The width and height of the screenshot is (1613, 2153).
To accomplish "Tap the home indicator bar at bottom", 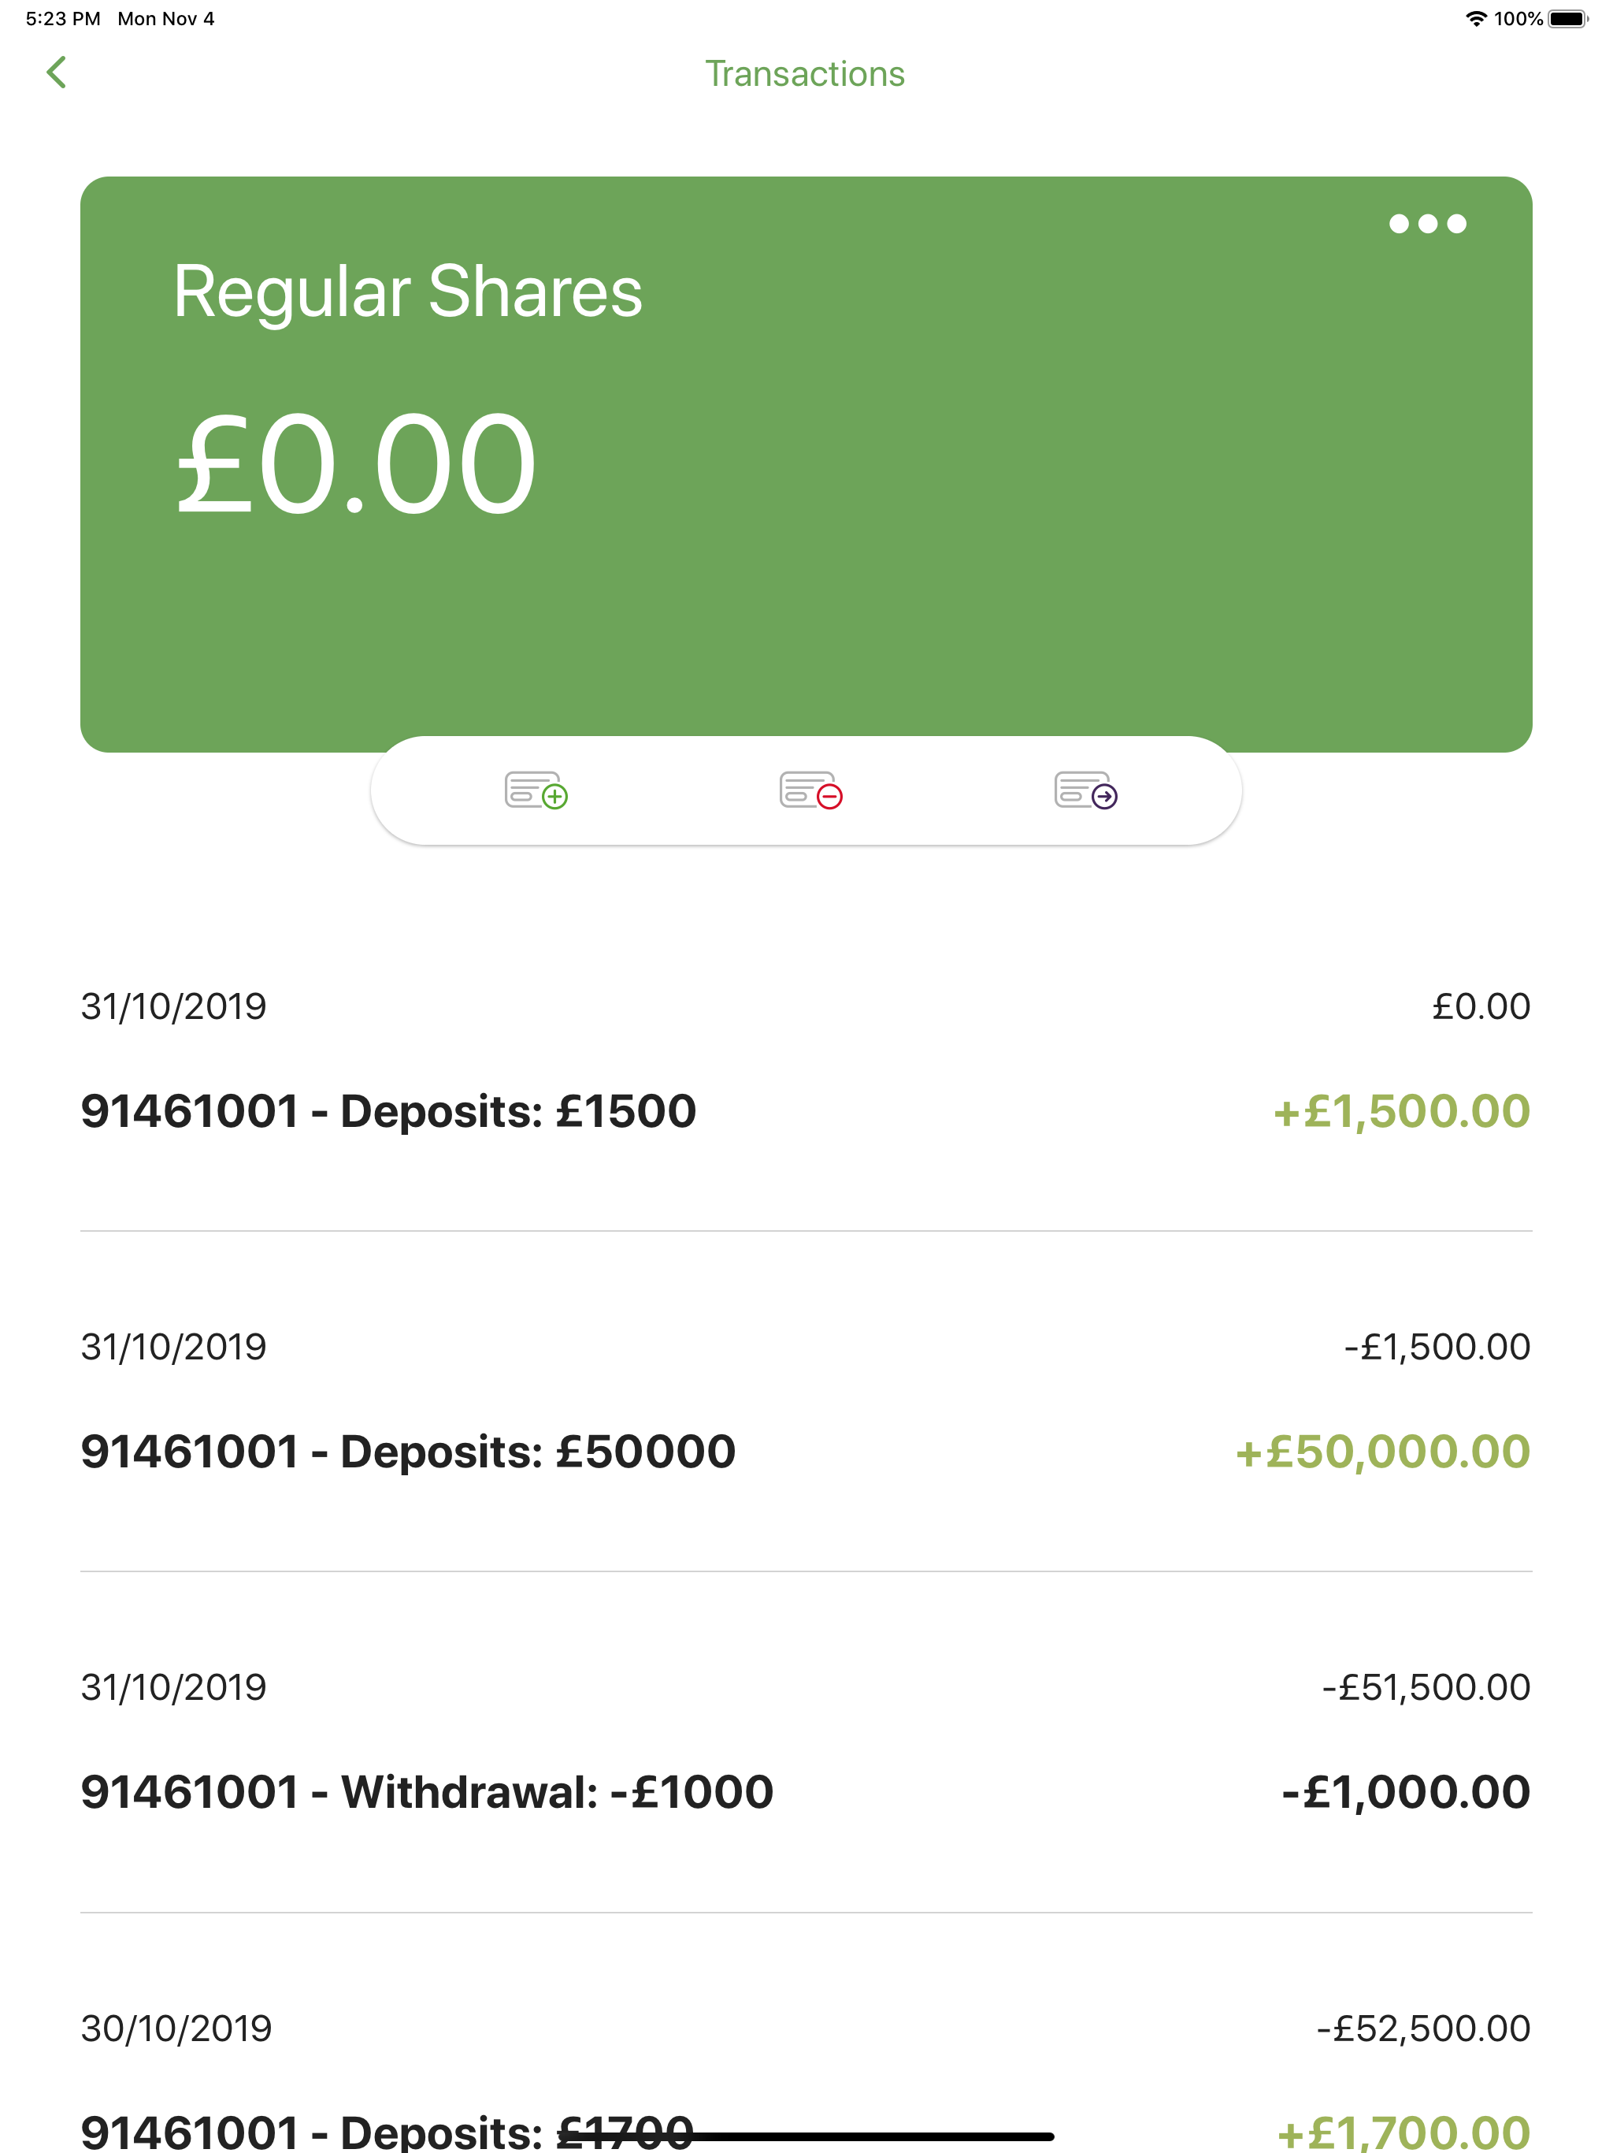I will coord(806,2136).
